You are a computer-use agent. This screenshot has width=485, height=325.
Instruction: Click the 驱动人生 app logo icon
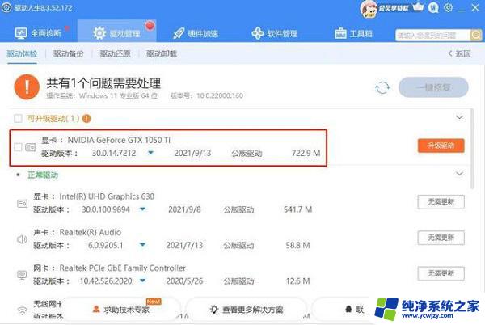click(6, 8)
